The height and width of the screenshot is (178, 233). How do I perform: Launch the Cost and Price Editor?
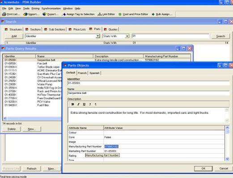click(x=120, y=14)
